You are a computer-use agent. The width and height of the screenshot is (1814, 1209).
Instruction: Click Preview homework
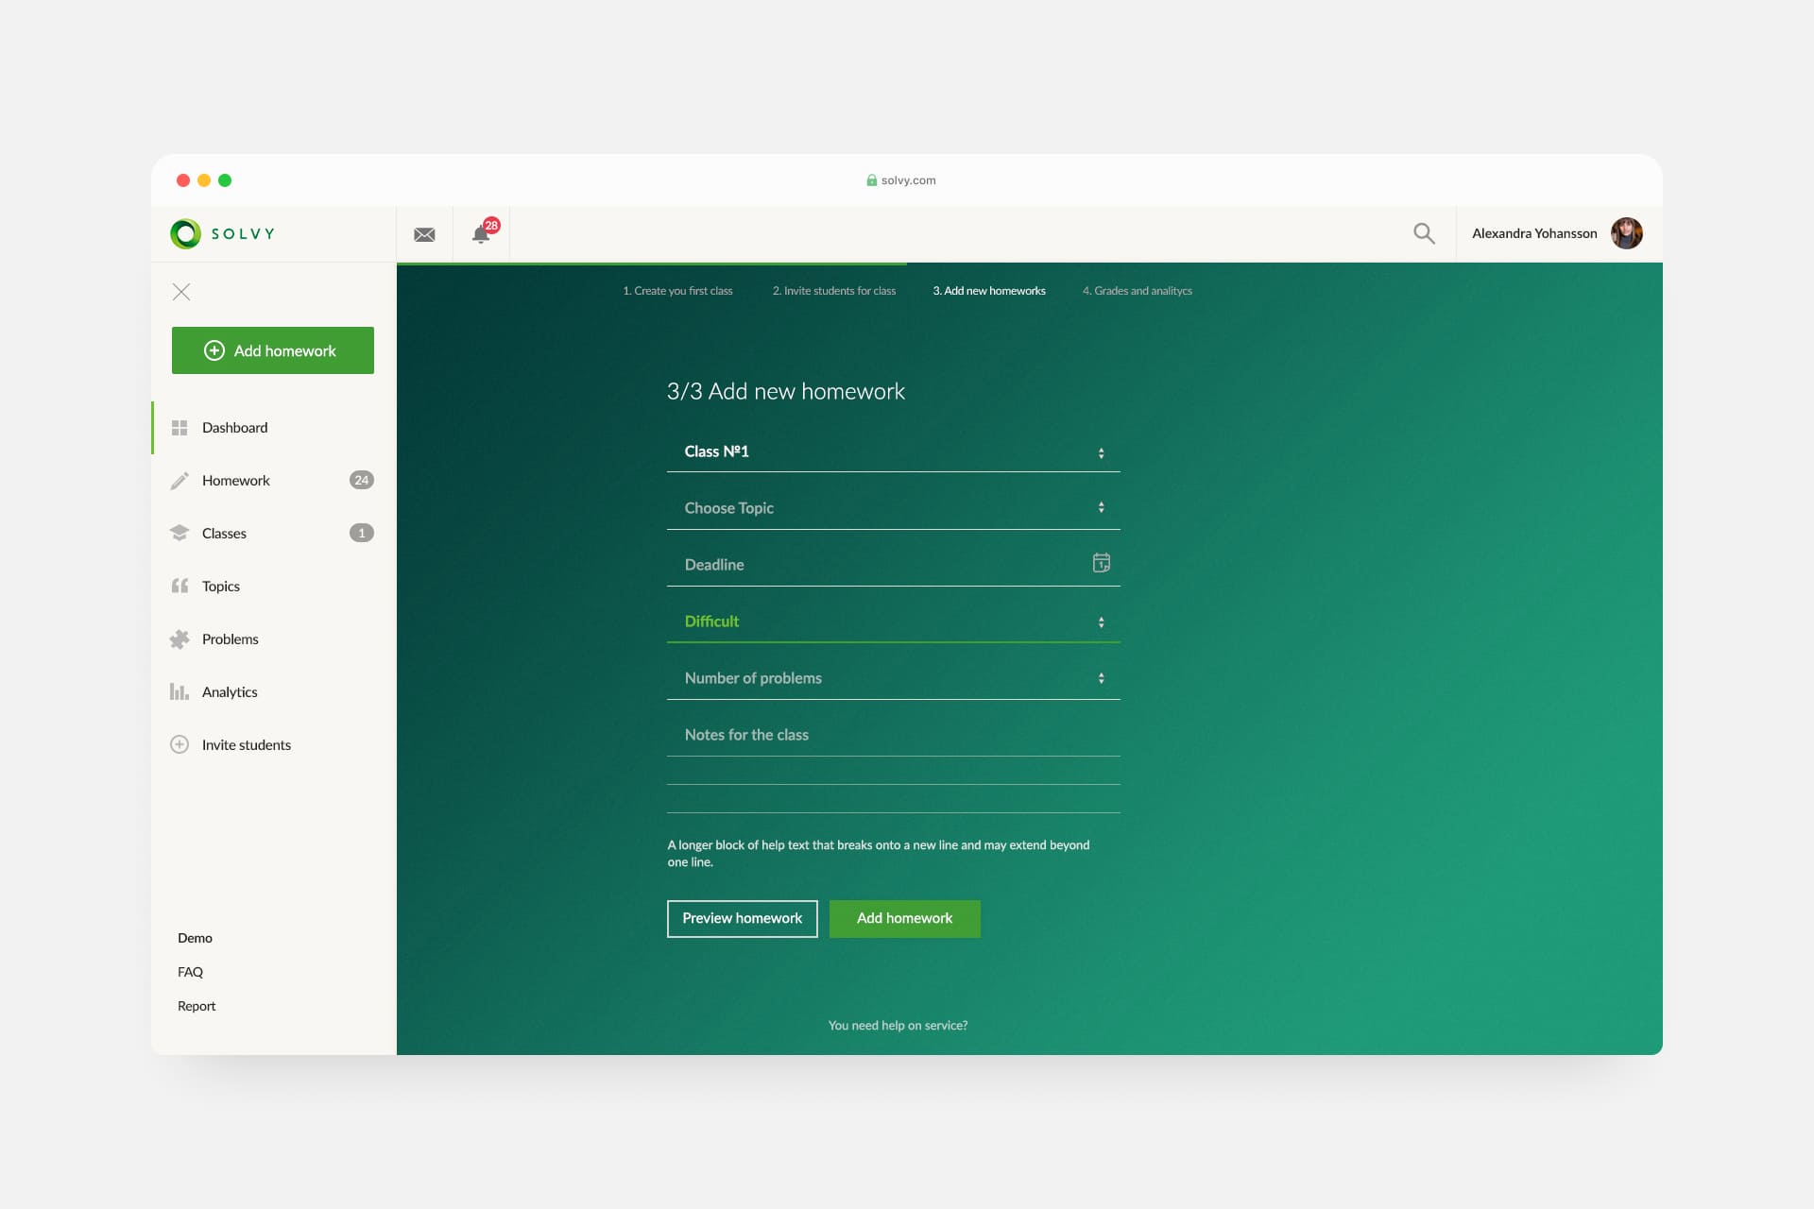[x=742, y=918]
